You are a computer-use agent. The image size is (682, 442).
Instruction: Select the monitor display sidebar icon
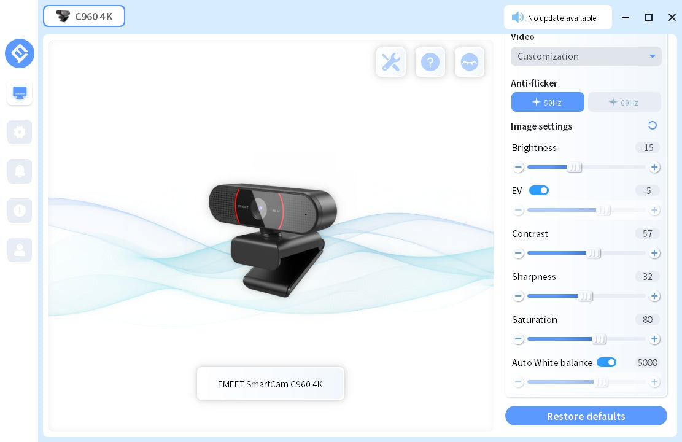coord(20,93)
